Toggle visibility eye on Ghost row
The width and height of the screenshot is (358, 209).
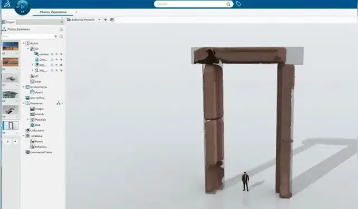pyautogui.click(x=56, y=60)
